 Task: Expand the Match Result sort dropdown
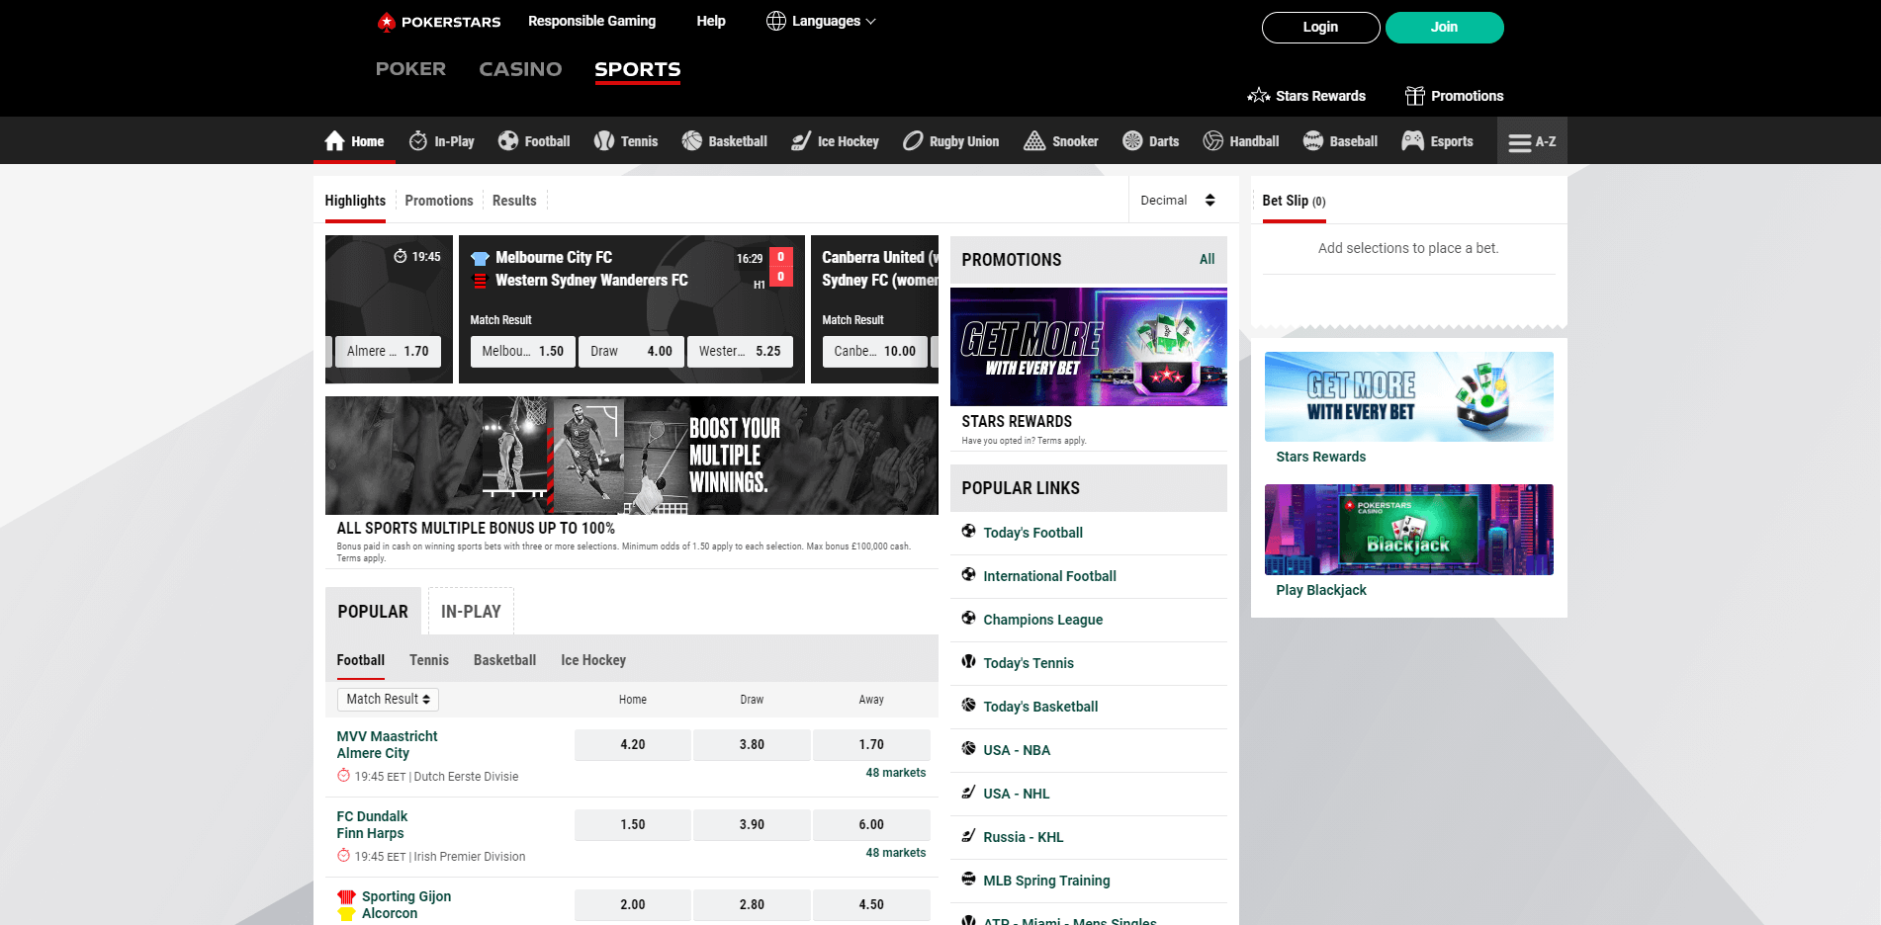388,699
